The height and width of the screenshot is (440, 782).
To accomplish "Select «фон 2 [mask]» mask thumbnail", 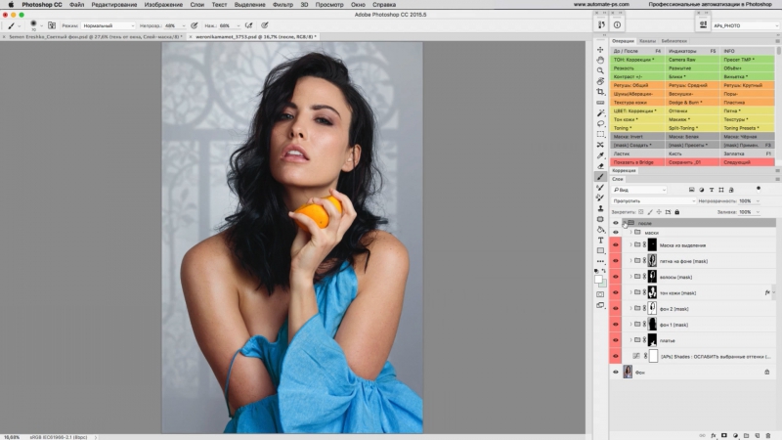I will [x=652, y=309].
